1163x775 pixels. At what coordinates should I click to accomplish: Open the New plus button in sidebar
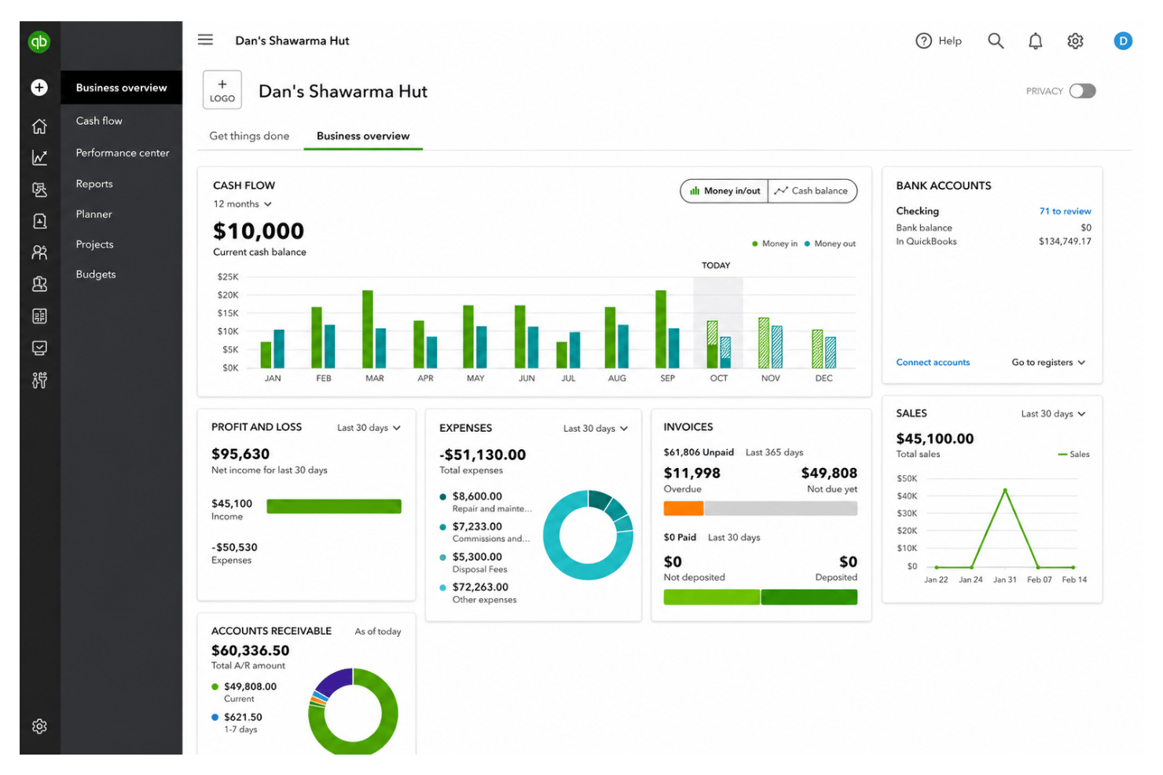tap(39, 87)
